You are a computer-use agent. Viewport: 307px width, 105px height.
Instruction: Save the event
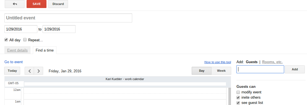click(37, 4)
